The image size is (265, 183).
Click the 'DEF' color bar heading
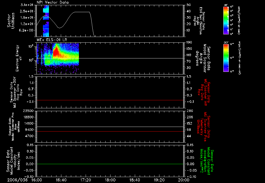point(226,43)
